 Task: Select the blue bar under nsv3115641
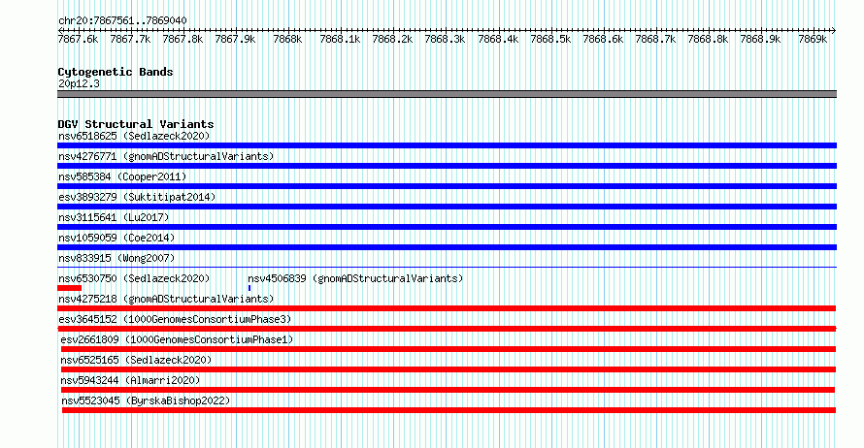tap(447, 227)
